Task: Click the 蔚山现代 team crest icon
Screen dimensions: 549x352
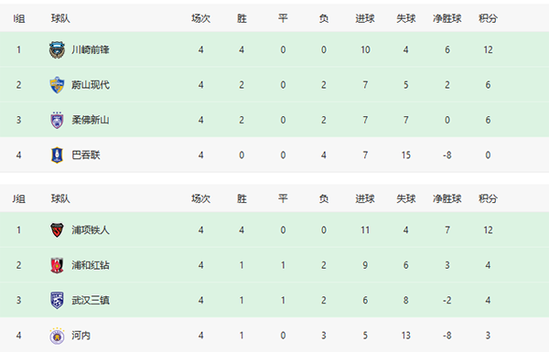Action: pos(57,85)
